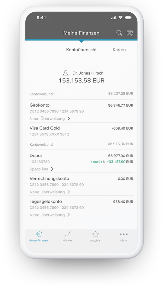Viewport: 163px width, 290px height.
Task: Open the Mehr three-dots icon
Action: pos(124,234)
